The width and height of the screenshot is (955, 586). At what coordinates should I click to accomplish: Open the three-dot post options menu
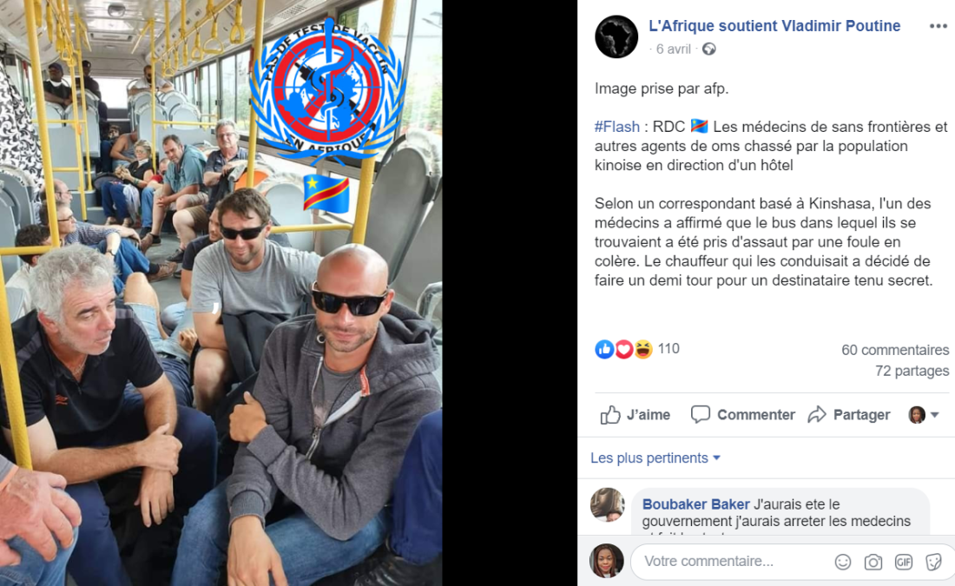click(x=938, y=26)
